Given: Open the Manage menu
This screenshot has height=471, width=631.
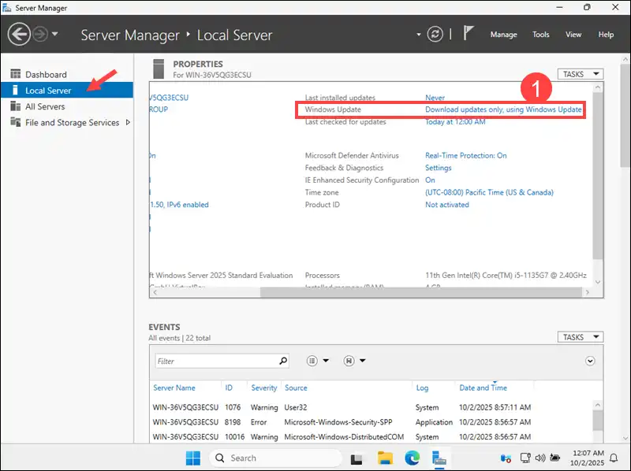Looking at the screenshot, I should coord(503,35).
